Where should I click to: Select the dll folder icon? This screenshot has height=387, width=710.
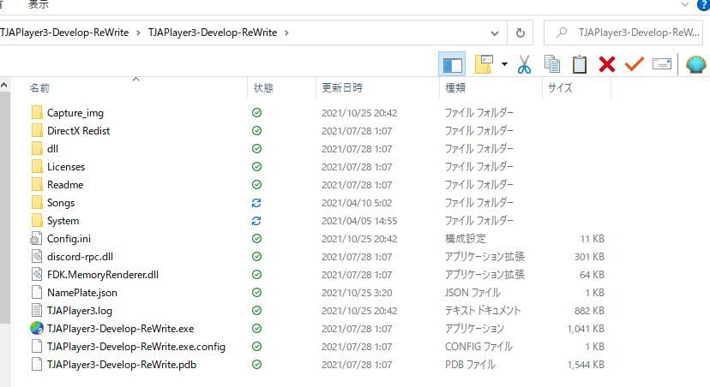(37, 149)
